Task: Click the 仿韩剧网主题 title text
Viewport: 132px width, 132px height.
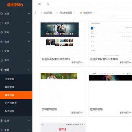Action: coord(49,109)
